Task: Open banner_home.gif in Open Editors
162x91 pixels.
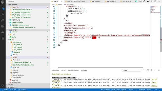Action: pyautogui.click(x=17, y=22)
